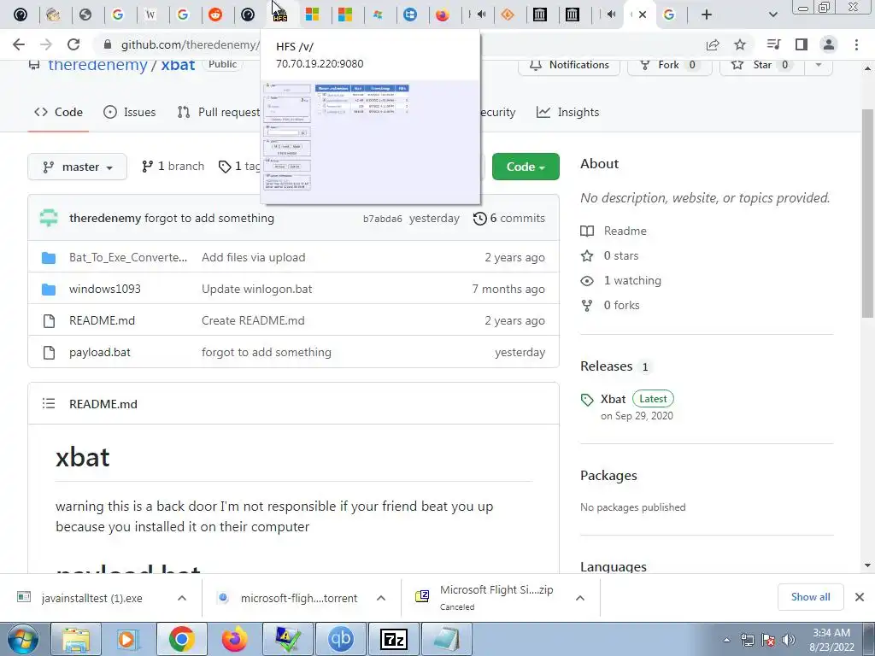
Task: Expand the Star lists dropdown arrow
Action: [x=819, y=65]
